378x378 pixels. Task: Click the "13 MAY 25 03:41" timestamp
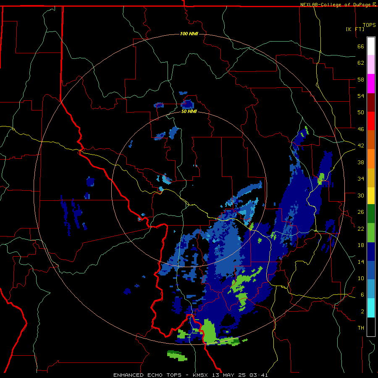pyautogui.click(x=240, y=375)
